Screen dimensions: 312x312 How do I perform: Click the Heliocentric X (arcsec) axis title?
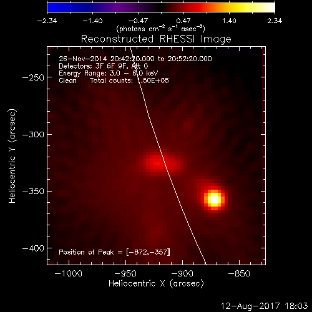coord(156,283)
